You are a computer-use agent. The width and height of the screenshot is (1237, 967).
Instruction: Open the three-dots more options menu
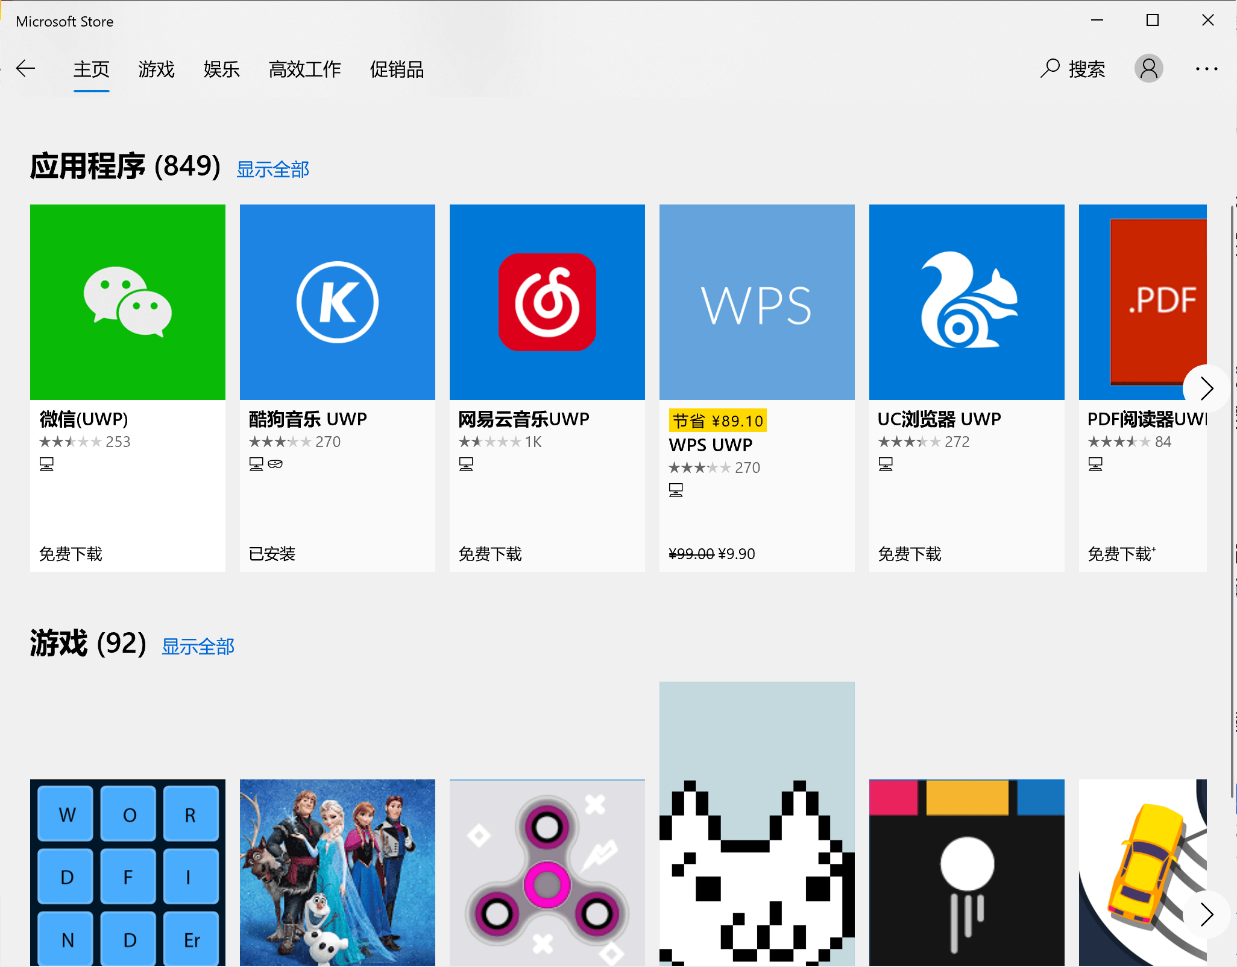tap(1206, 69)
